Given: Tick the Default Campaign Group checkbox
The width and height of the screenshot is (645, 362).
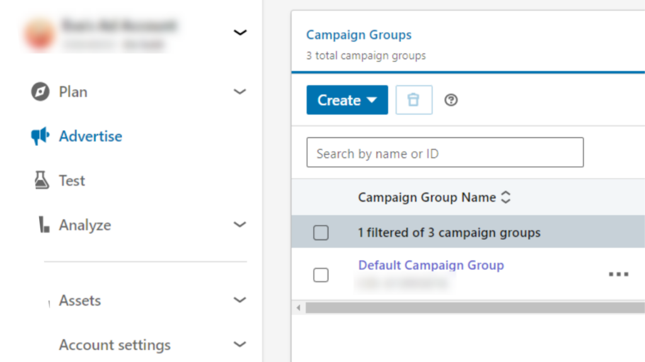Looking at the screenshot, I should coord(321,275).
